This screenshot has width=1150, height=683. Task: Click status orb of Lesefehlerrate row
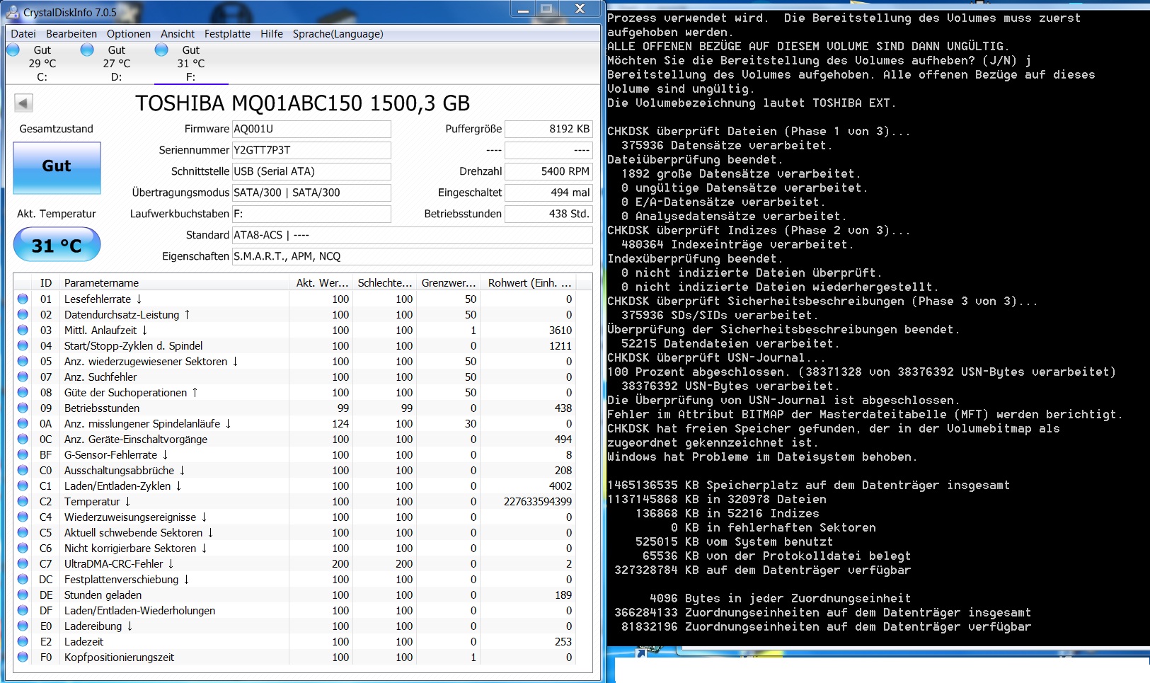23,299
